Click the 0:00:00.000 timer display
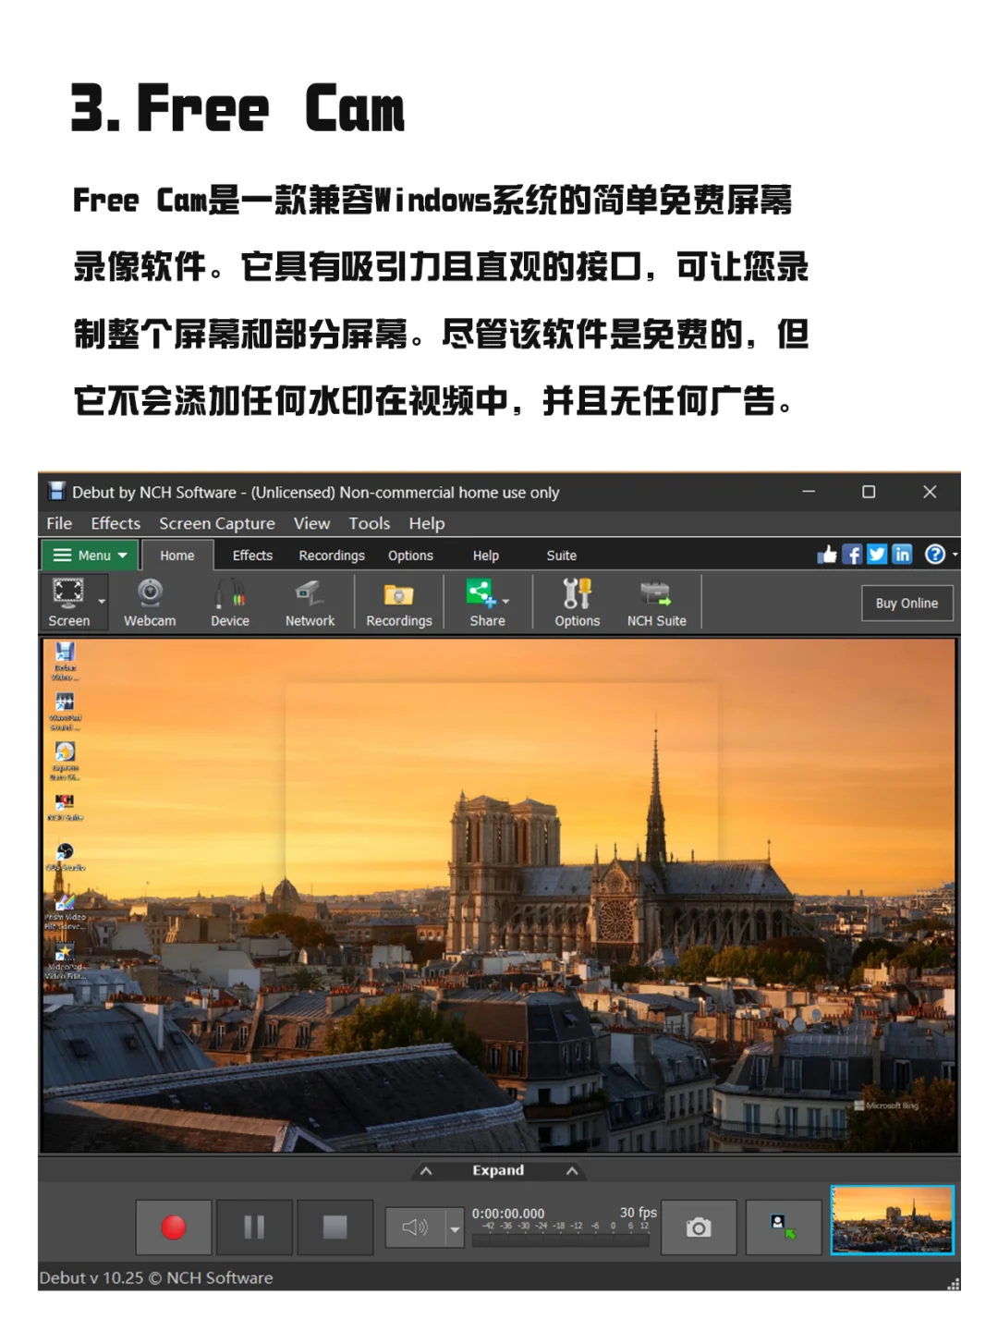 click(508, 1213)
